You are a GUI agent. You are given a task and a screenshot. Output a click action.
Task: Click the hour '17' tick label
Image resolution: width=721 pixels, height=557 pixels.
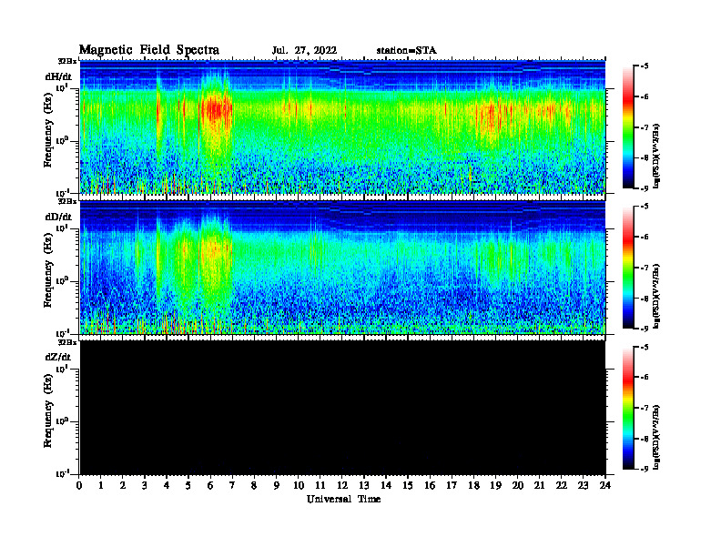[x=452, y=486]
